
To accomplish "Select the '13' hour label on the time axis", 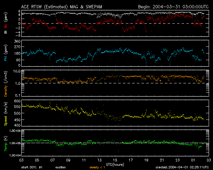I will pyautogui.click(x=100, y=160).
